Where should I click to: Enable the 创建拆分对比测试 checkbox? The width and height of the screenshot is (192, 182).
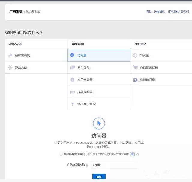tap(61, 154)
